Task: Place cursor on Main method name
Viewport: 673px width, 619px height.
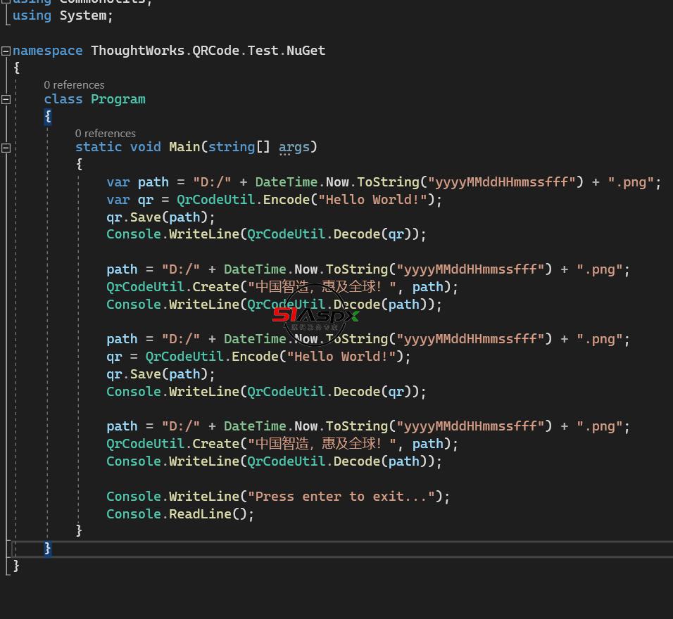Action: (184, 147)
